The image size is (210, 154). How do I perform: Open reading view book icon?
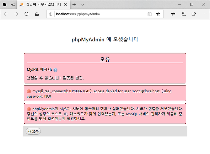[150, 14]
